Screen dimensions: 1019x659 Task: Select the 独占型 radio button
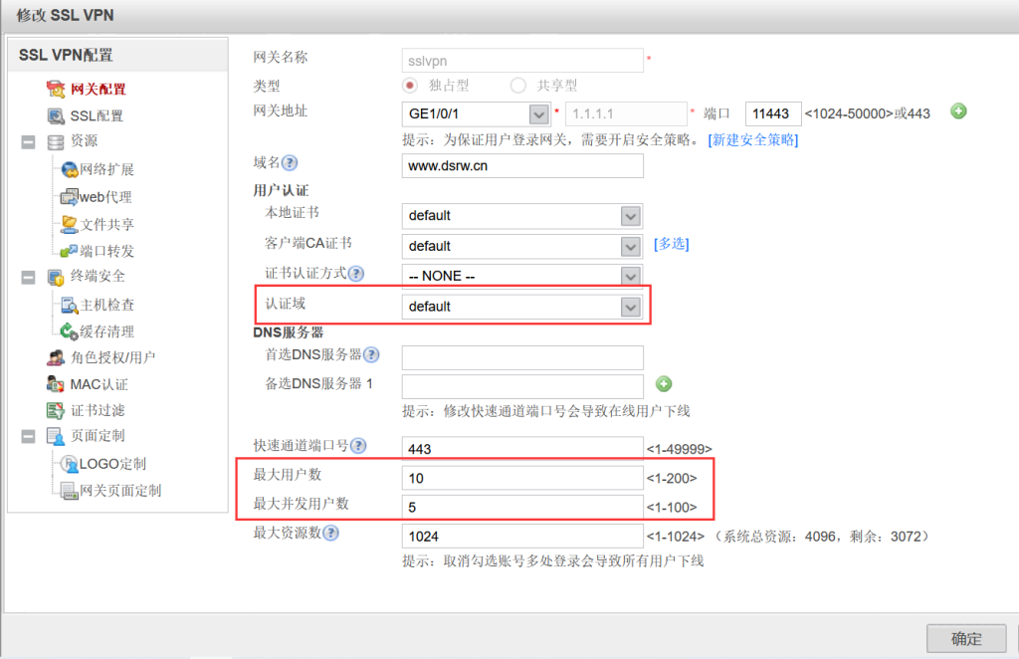(x=410, y=86)
